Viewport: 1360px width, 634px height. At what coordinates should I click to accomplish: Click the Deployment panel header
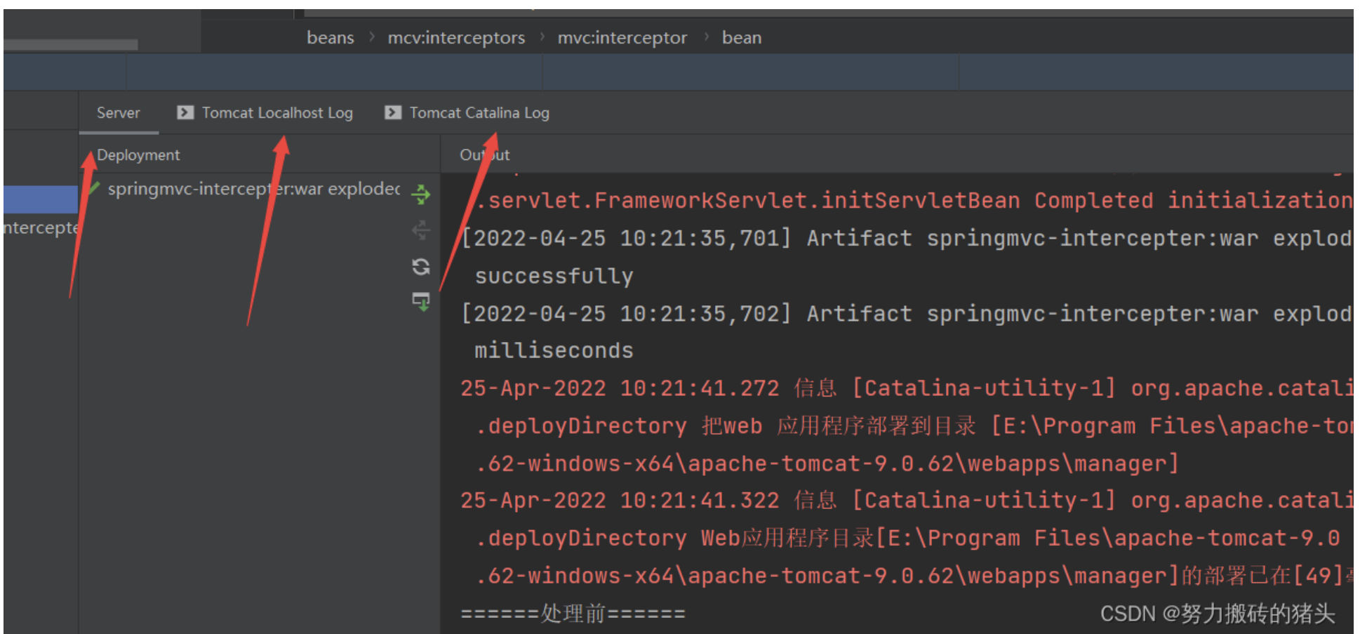pos(138,155)
